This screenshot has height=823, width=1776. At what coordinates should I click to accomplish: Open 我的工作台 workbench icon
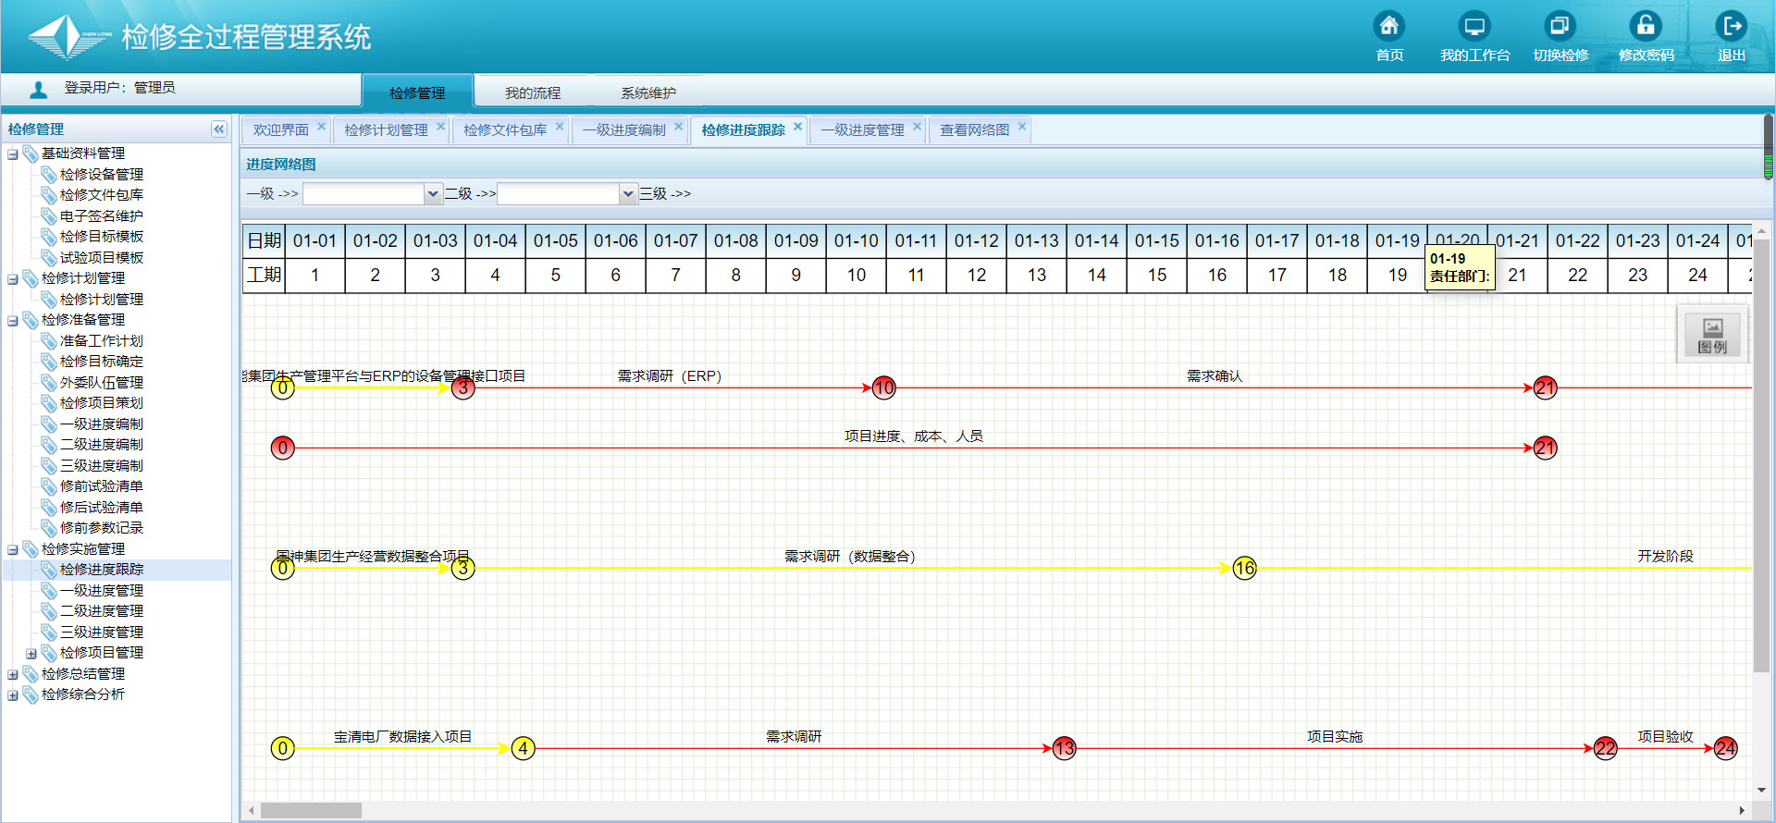tap(1474, 27)
